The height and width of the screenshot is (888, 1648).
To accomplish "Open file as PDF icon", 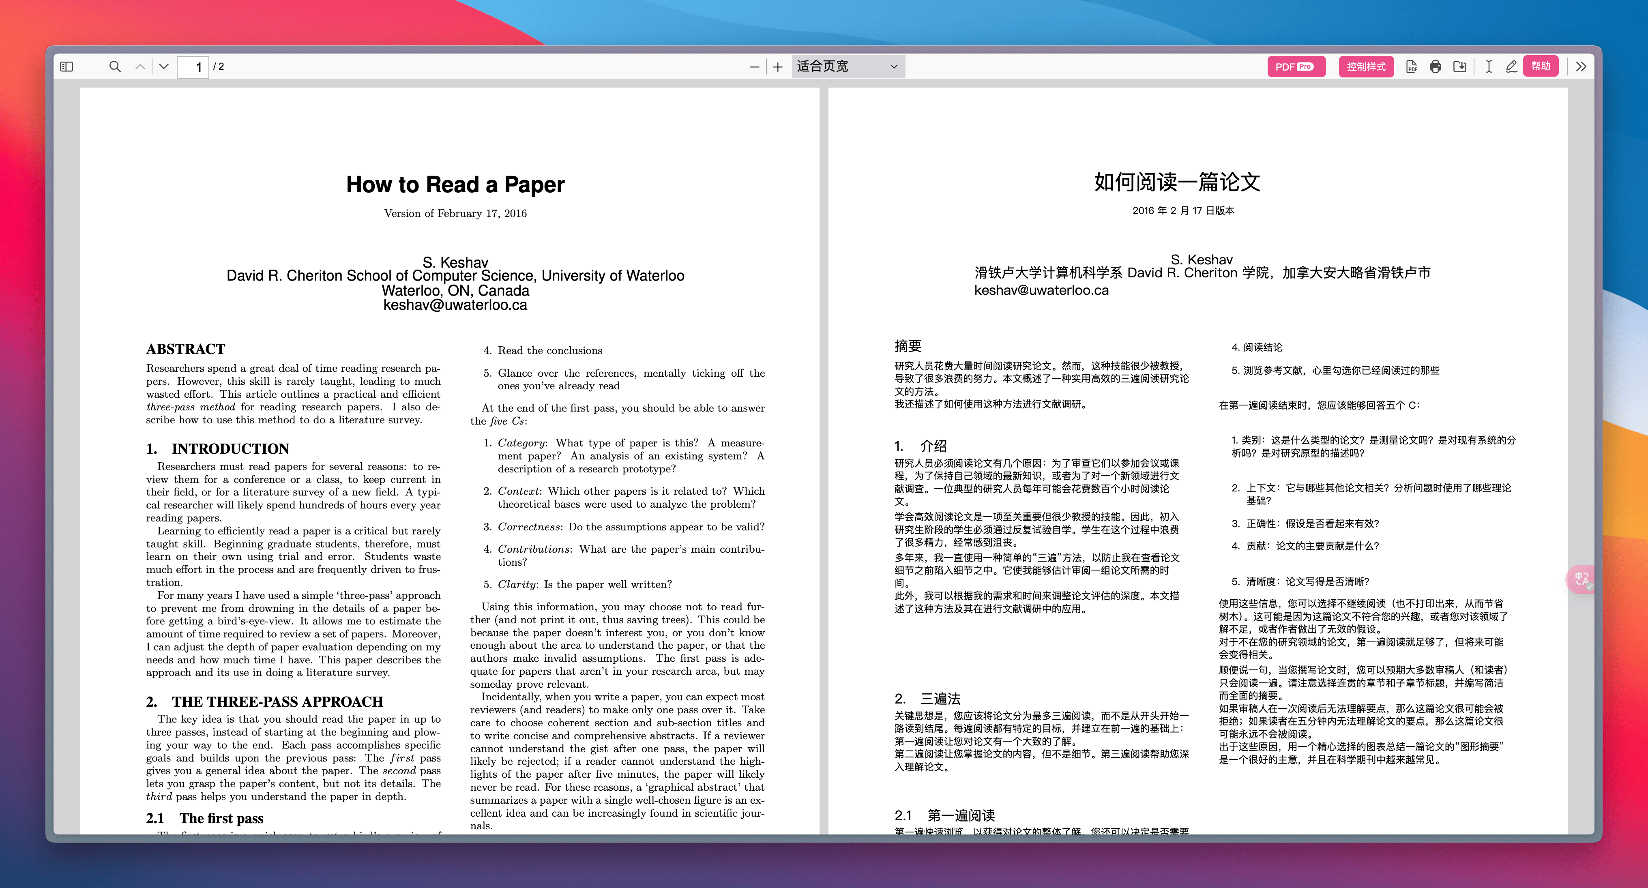I will [1411, 66].
